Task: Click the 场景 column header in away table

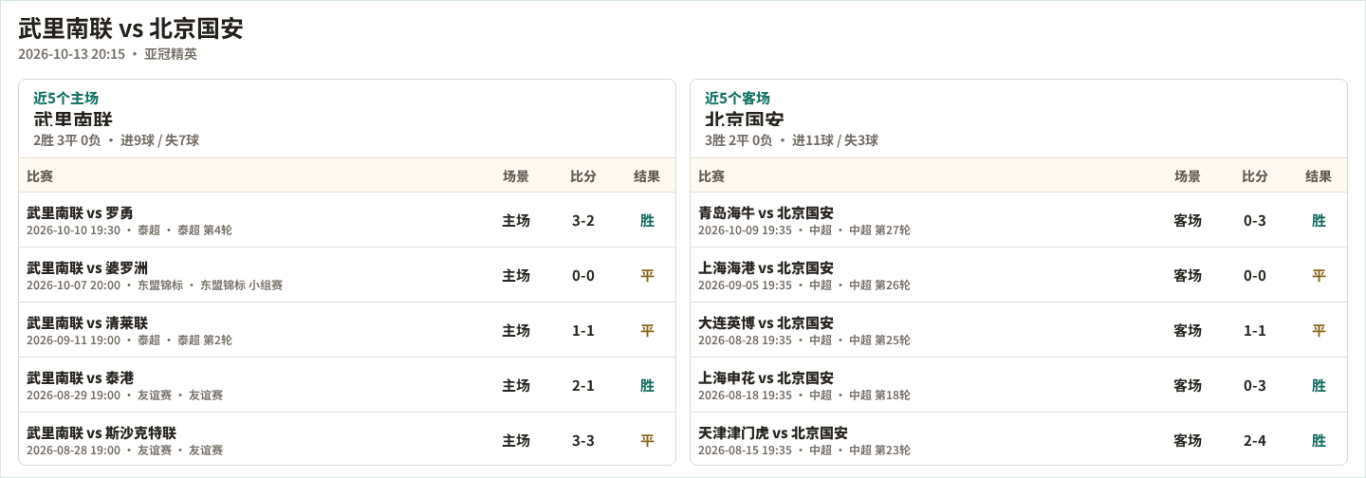Action: [1188, 175]
